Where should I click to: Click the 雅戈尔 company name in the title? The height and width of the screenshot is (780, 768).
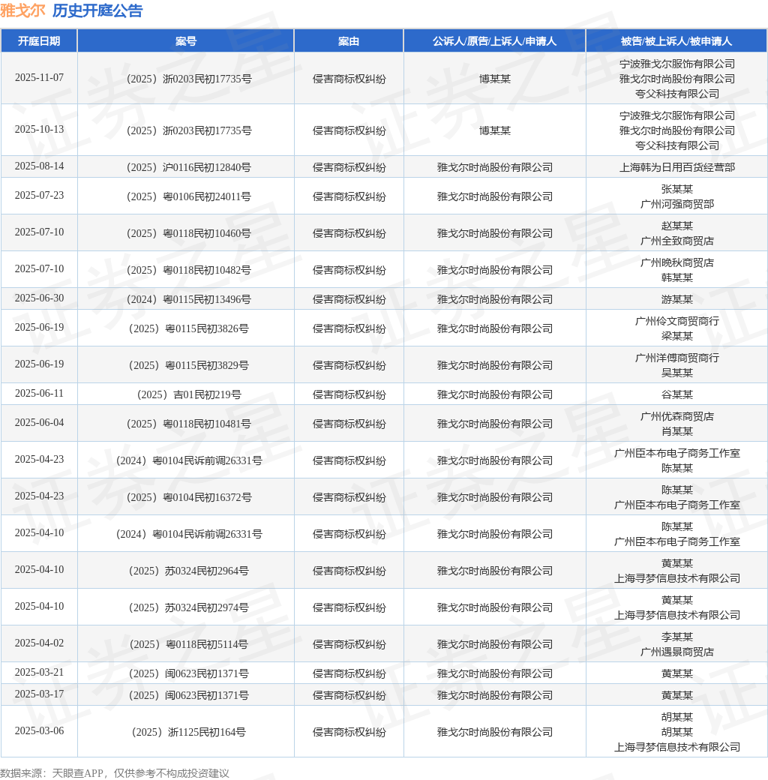23,10
